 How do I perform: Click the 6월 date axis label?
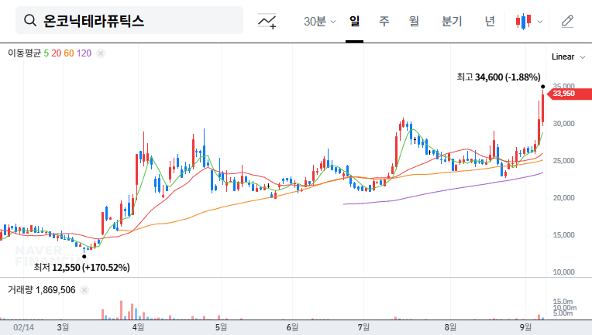pos(292,327)
